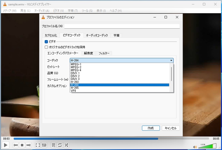Maximize the VLC main window
The width and height of the screenshot is (222, 150).
(x=204, y=4)
